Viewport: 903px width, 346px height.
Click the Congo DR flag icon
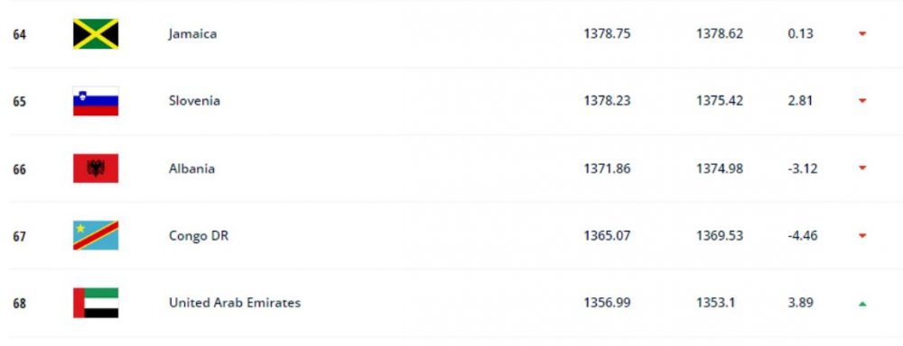(x=96, y=236)
